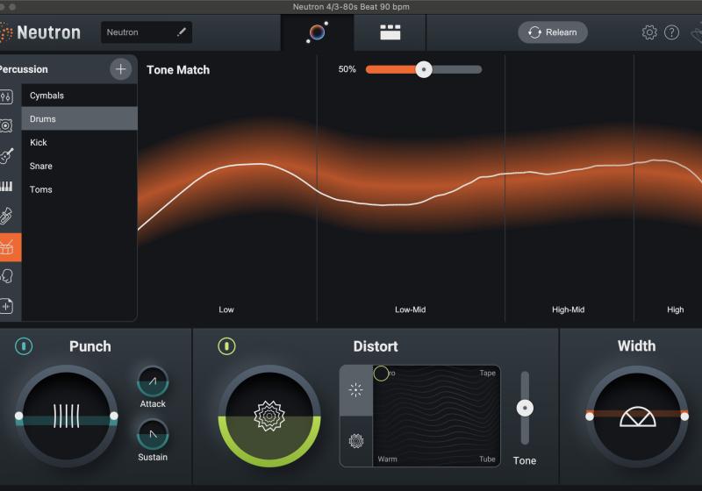Open the help question mark icon
702x491 pixels.
tap(671, 32)
